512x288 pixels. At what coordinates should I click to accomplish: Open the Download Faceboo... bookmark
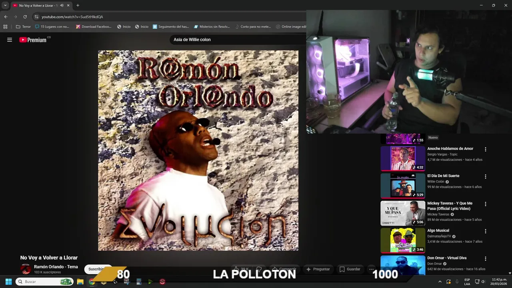94,27
